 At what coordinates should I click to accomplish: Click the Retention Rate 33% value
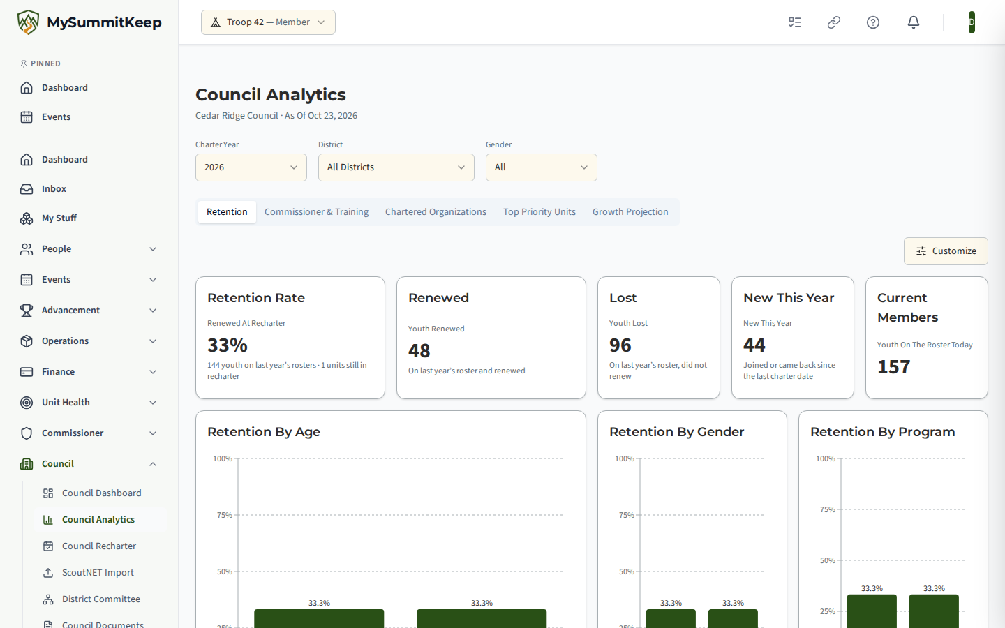228,345
